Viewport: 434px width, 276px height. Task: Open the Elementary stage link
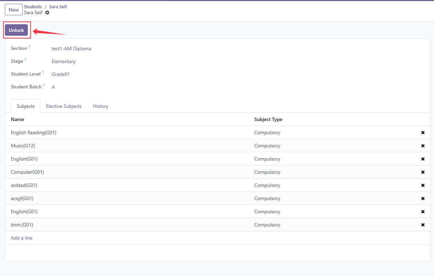pyautogui.click(x=64, y=62)
